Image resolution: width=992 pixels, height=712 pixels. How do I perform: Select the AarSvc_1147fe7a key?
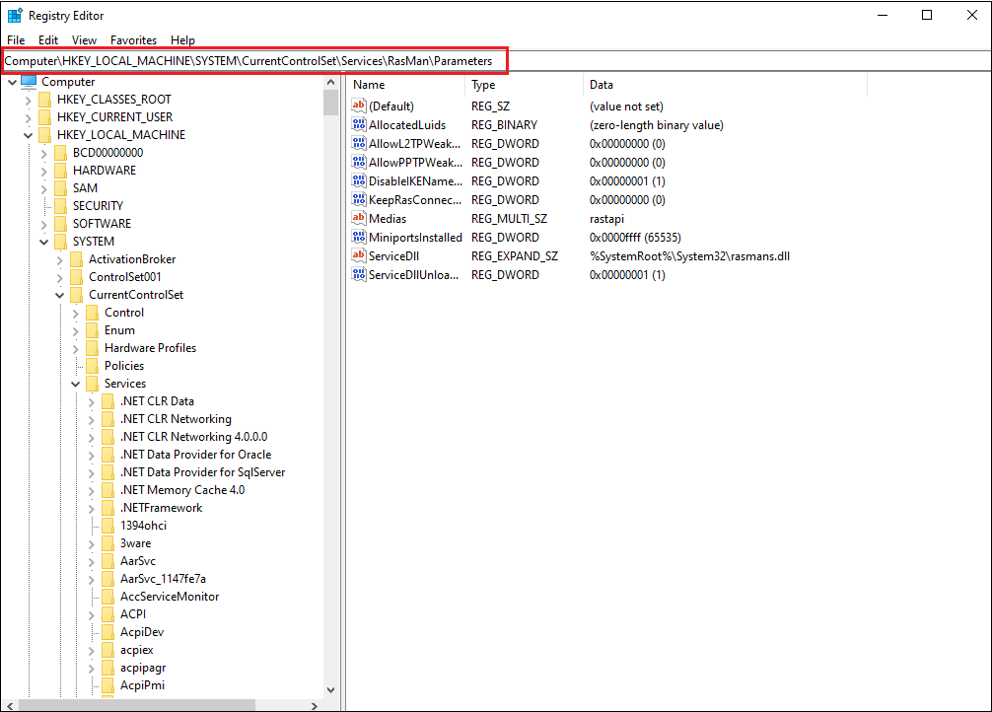coord(163,579)
